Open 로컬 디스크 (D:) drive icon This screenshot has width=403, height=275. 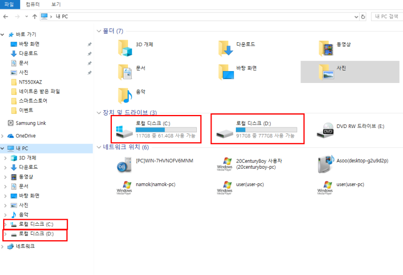225,133
